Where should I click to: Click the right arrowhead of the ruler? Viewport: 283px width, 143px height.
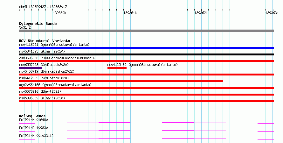[273, 10]
